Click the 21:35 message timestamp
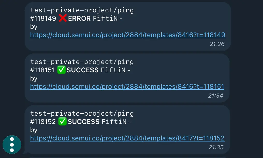263x158 pixels. tap(216, 147)
